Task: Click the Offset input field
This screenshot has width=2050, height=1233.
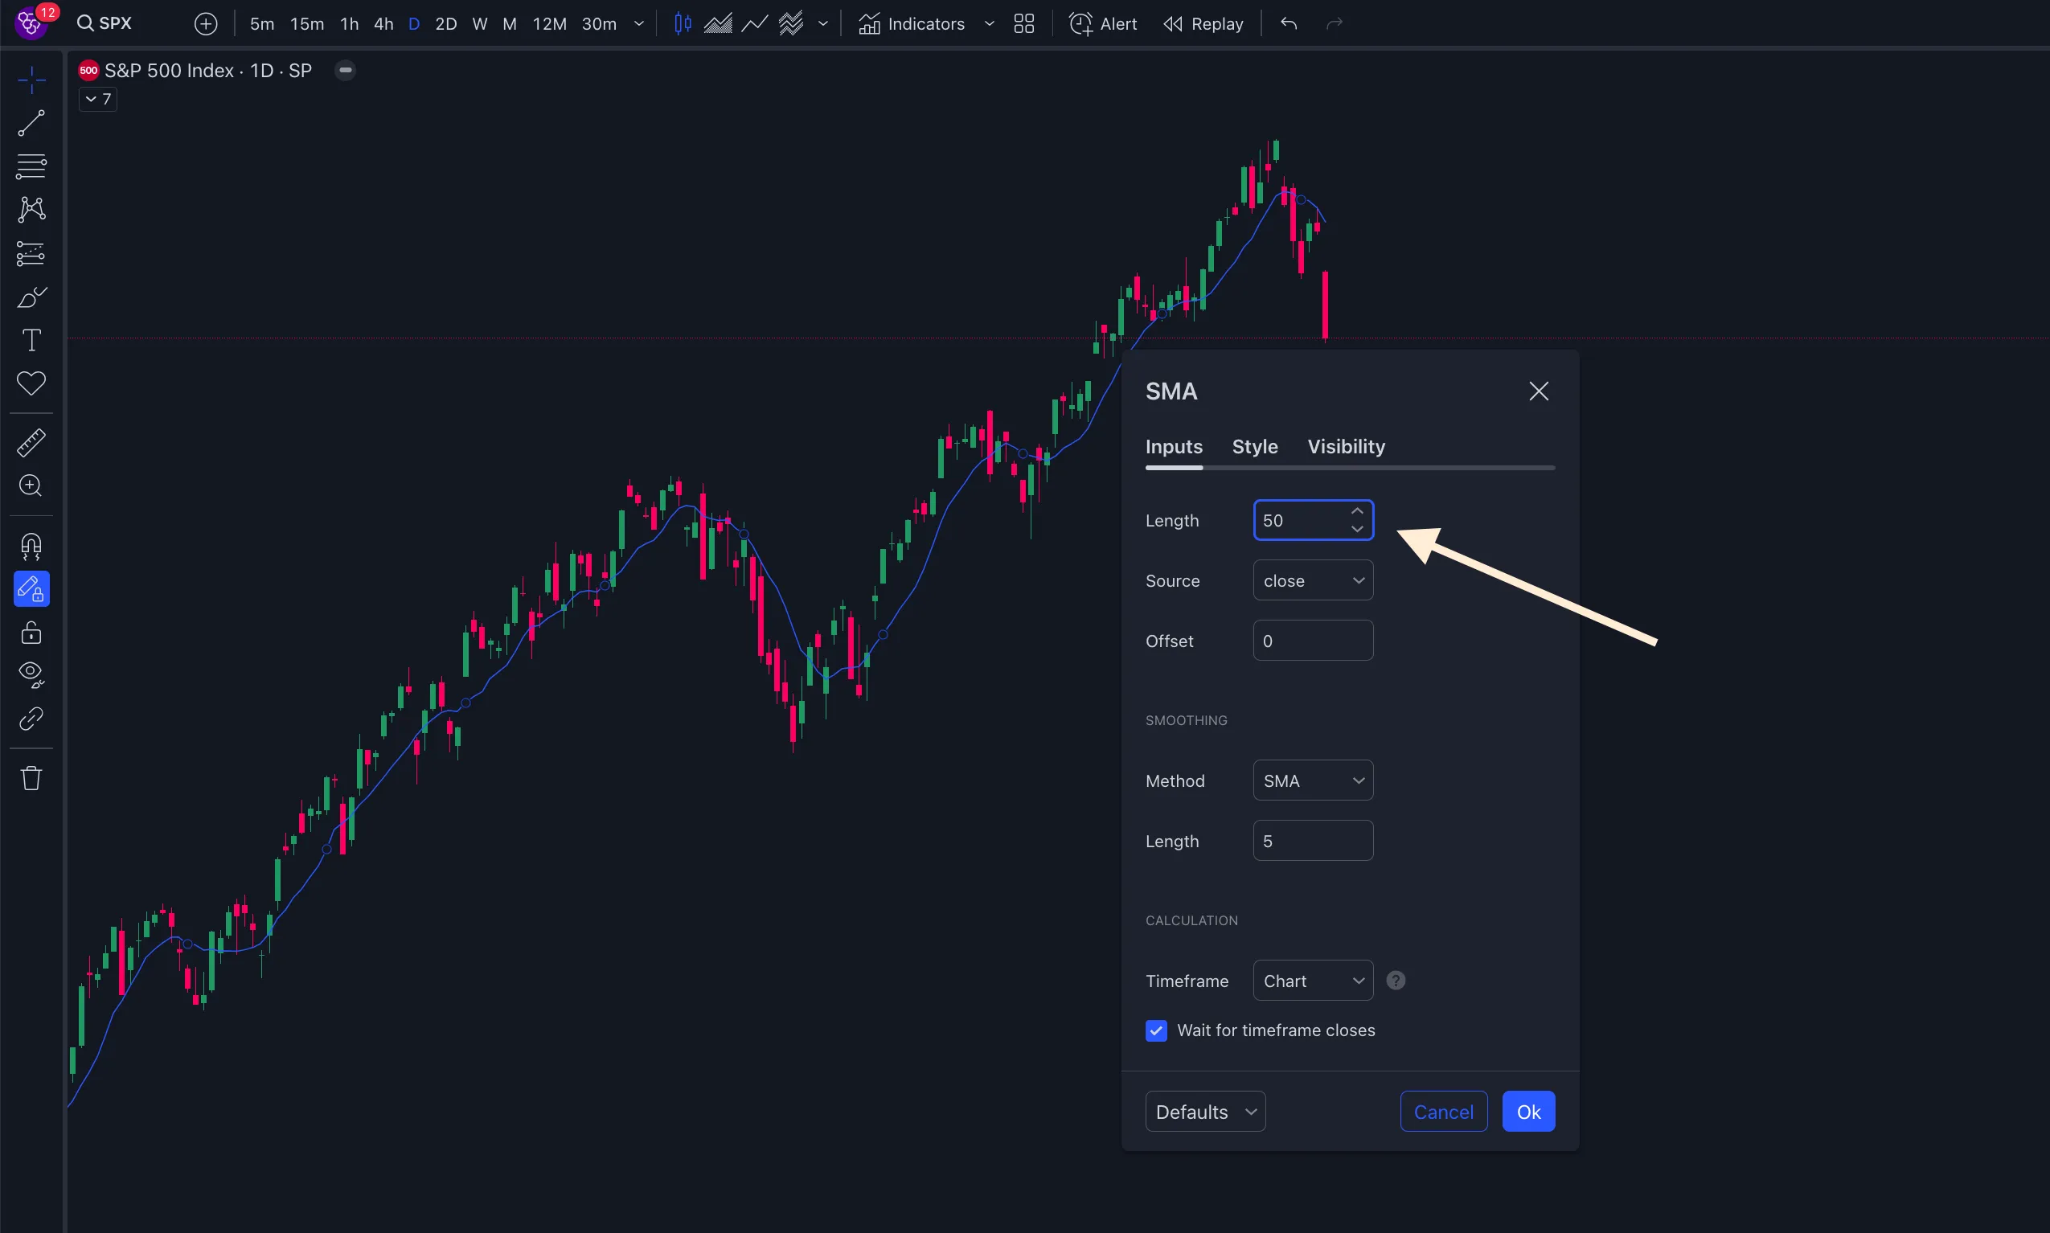Action: click(x=1313, y=641)
